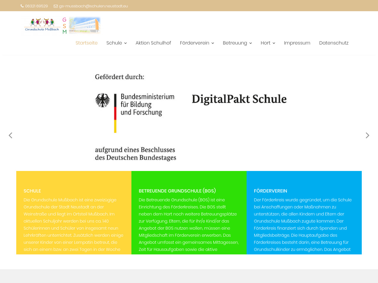The width and height of the screenshot is (378, 283).
Task: Open the Impressum page
Action: click(x=297, y=43)
